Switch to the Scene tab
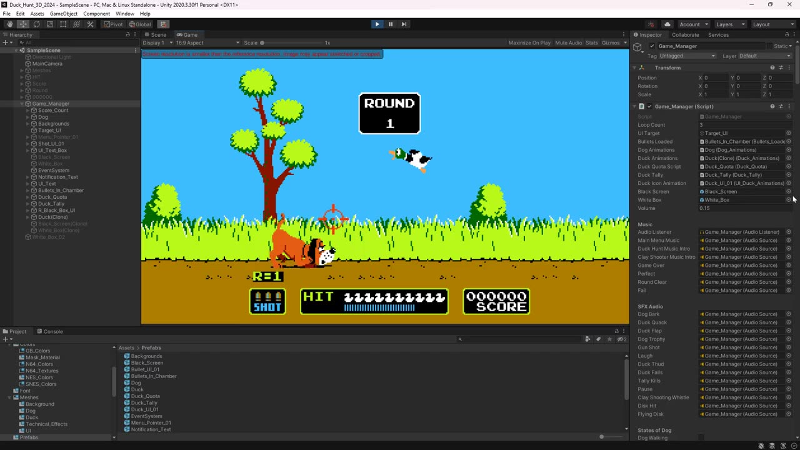The image size is (800, 450). (x=155, y=35)
